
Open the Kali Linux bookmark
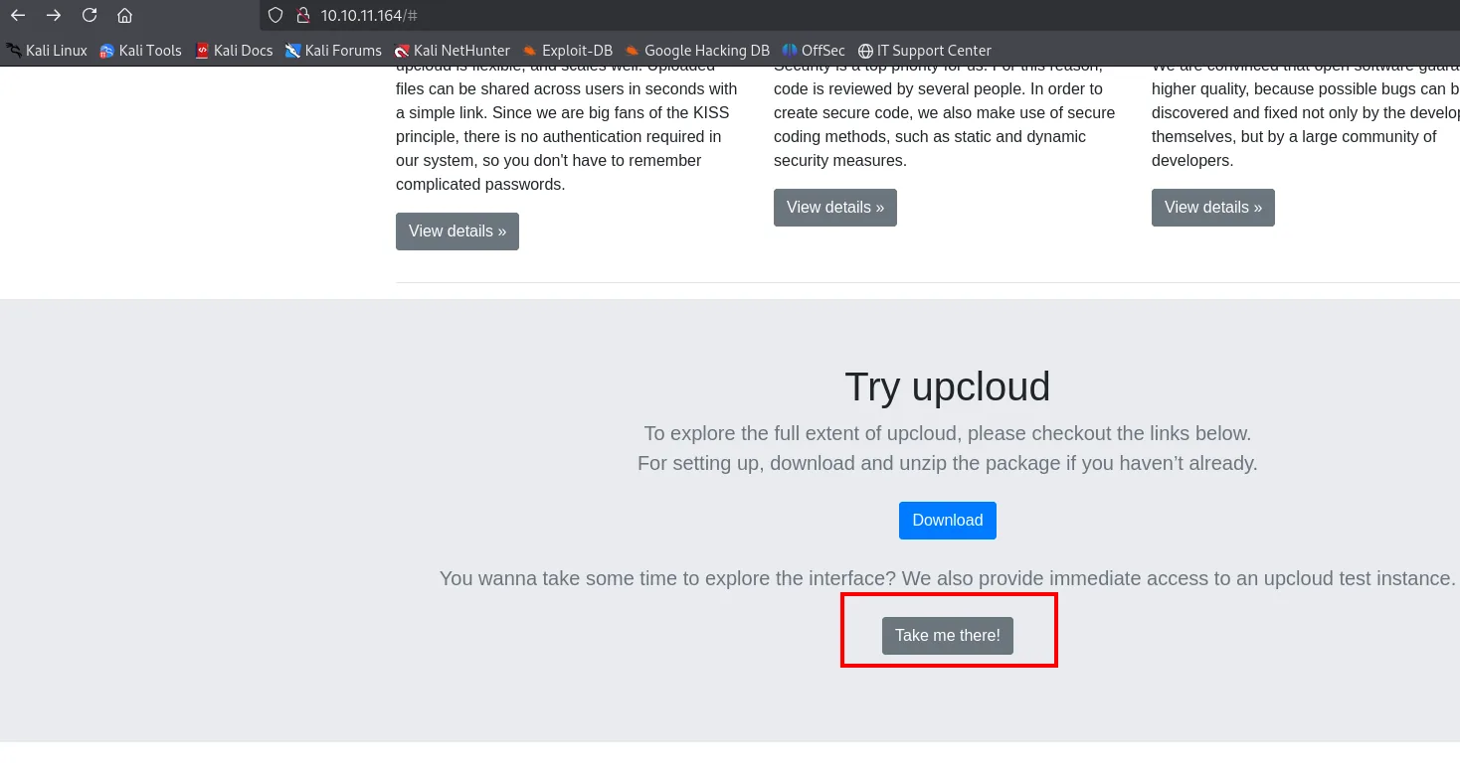(47, 50)
